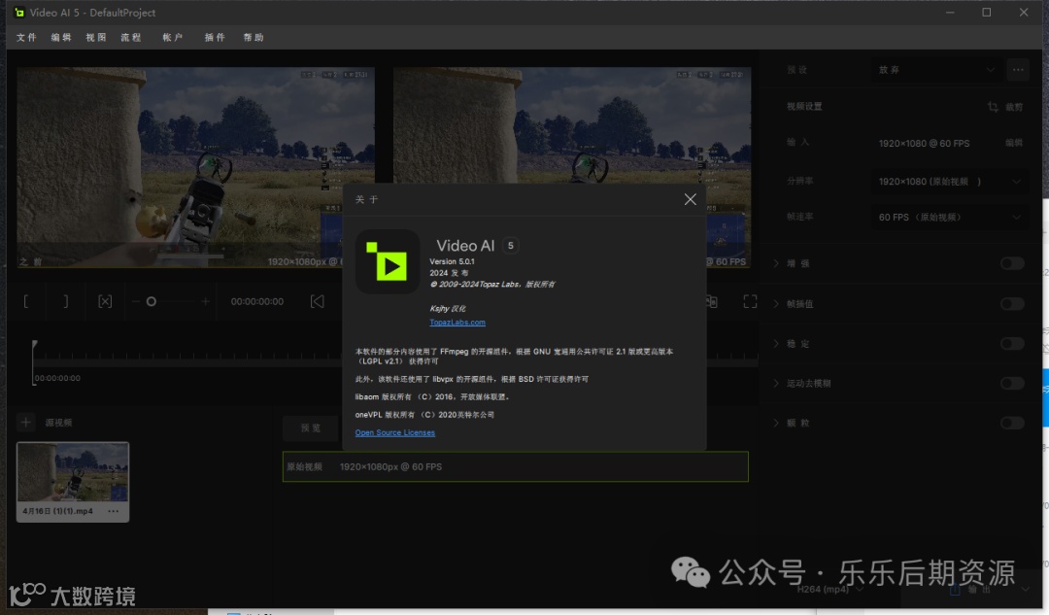
Task: Open the TopazLabs.com link
Action: coord(457,322)
